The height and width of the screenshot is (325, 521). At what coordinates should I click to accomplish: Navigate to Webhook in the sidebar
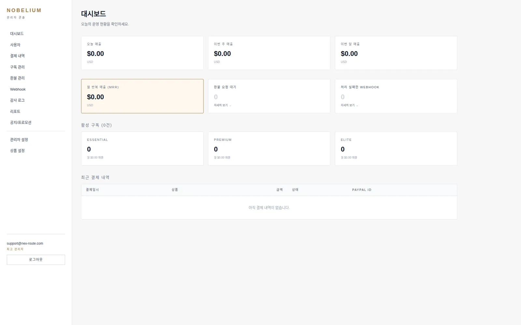tap(36, 89)
